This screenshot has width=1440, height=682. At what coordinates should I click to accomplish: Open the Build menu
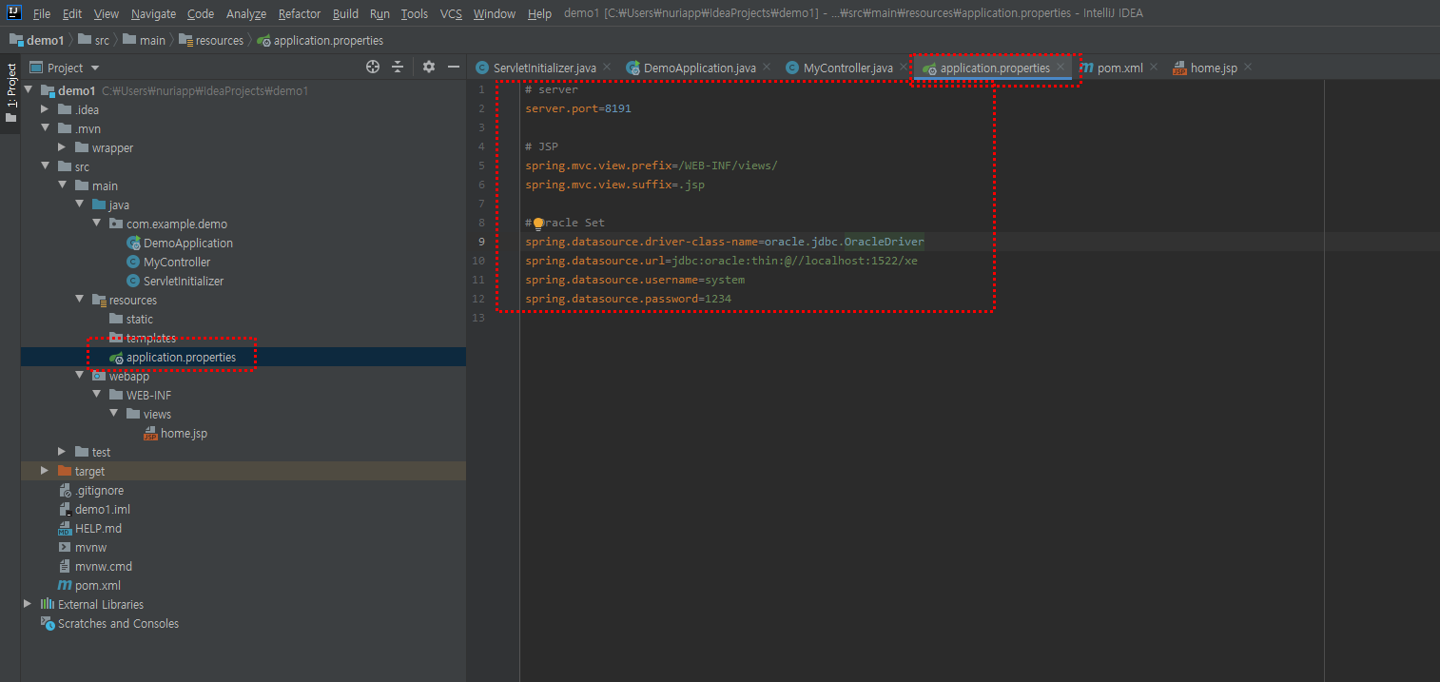[x=345, y=14]
